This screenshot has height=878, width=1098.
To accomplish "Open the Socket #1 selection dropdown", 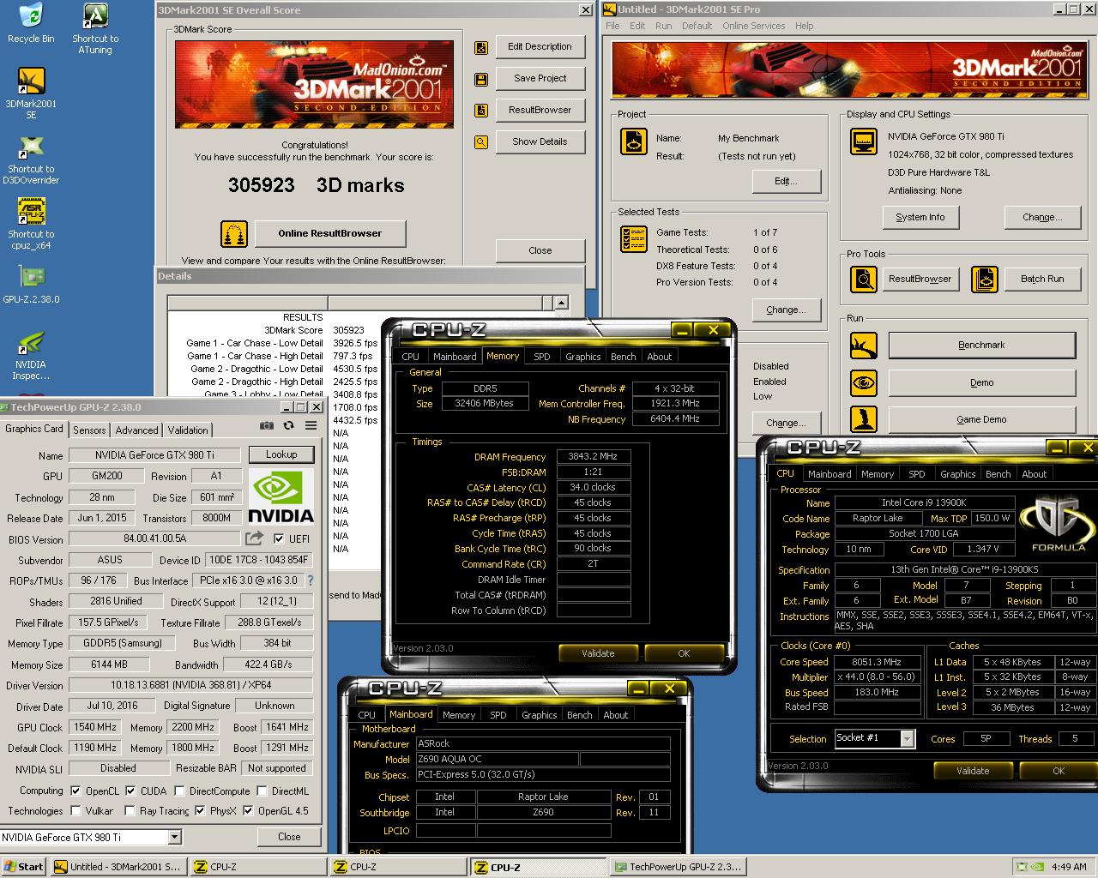I will tap(908, 738).
